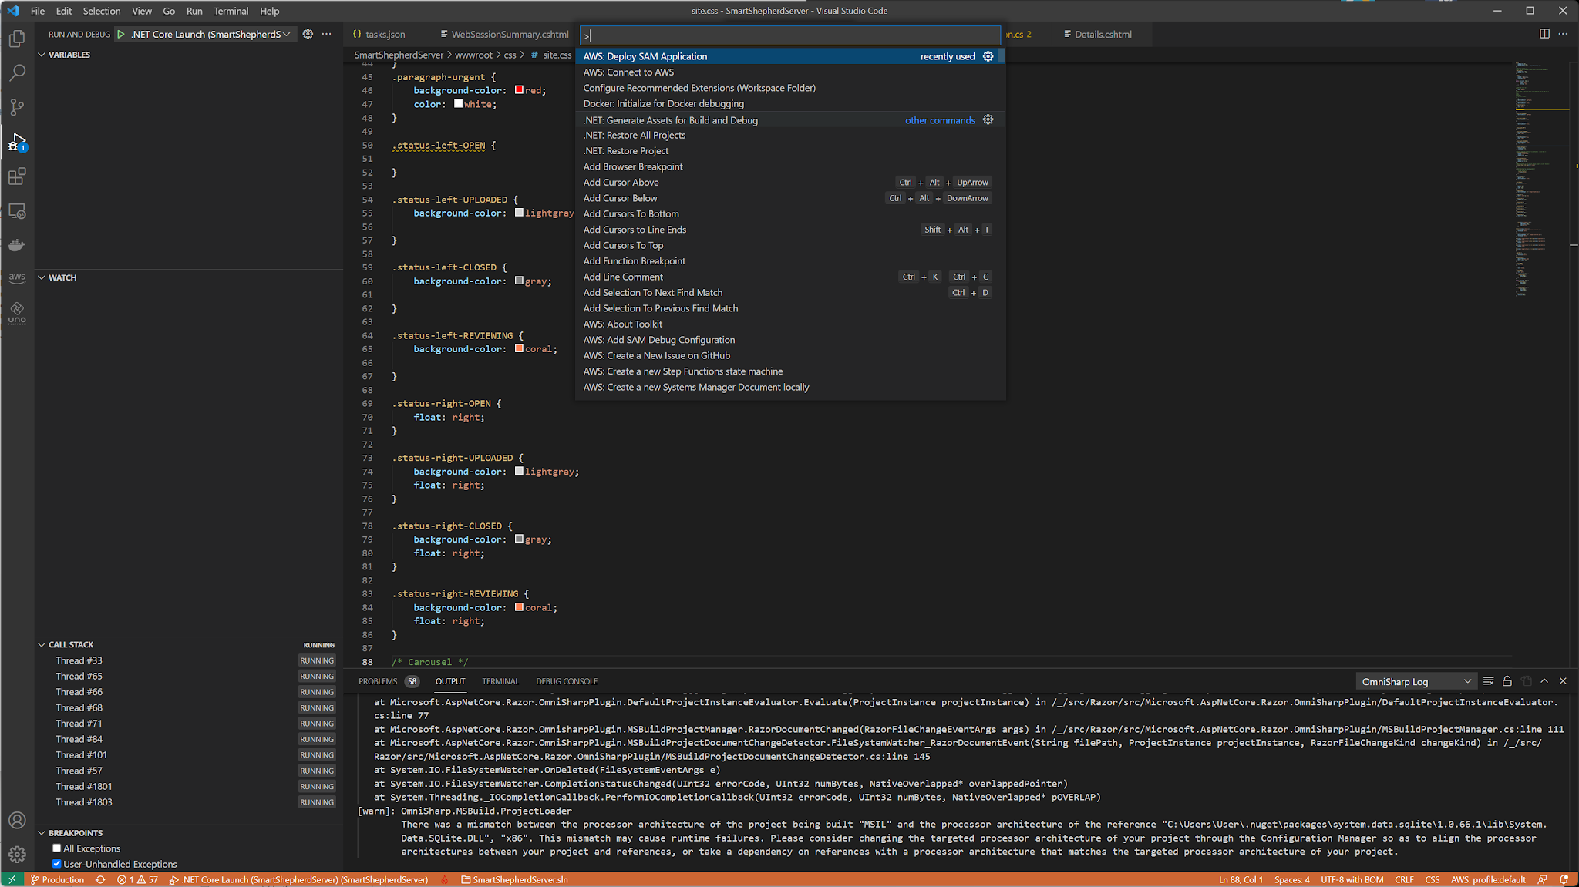Disable User-Unhandled Exceptions checkbox
The height and width of the screenshot is (887, 1579).
[57, 864]
